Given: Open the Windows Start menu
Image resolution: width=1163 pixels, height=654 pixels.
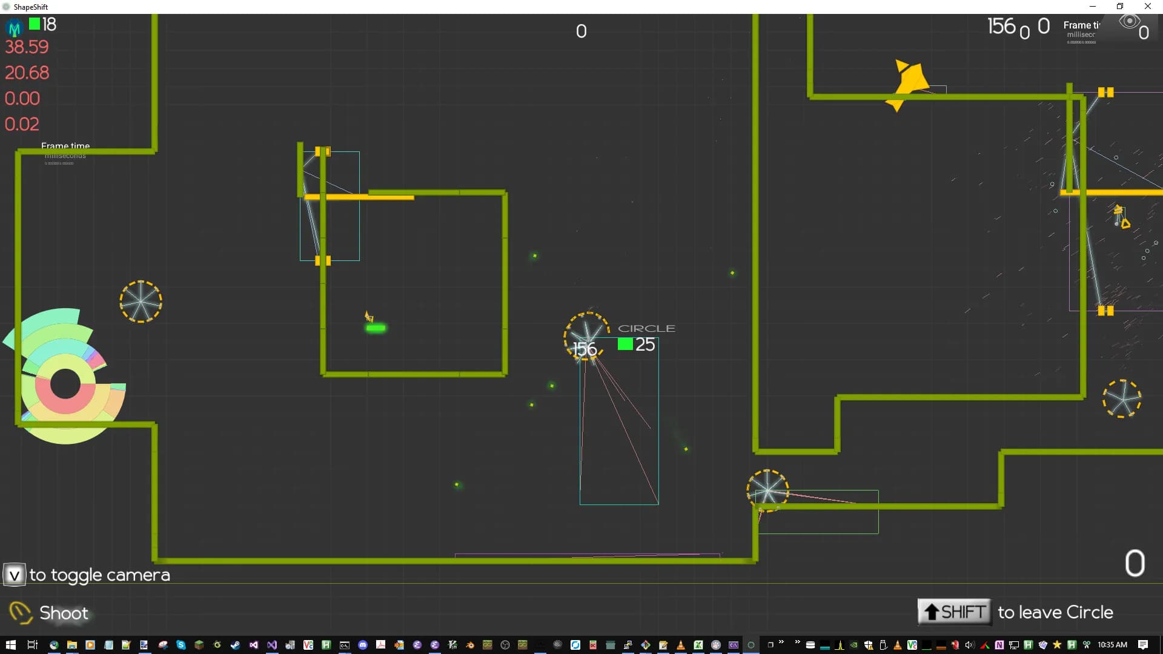Looking at the screenshot, I should click(x=11, y=645).
